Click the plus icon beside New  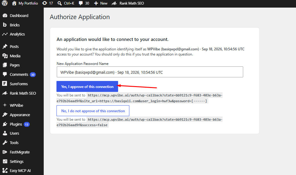96,3
